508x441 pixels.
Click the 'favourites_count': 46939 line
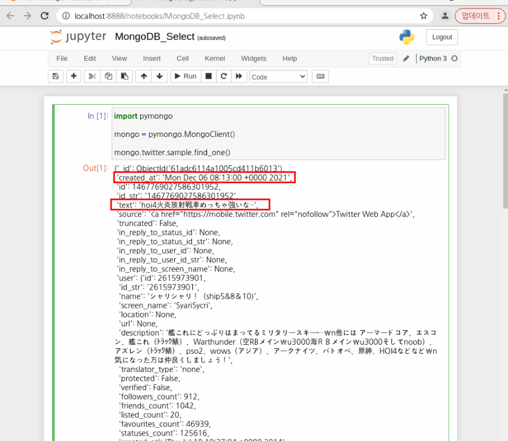[x=165, y=424]
